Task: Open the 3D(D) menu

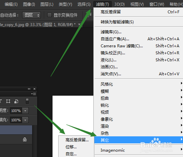Action: tap(119, 4)
